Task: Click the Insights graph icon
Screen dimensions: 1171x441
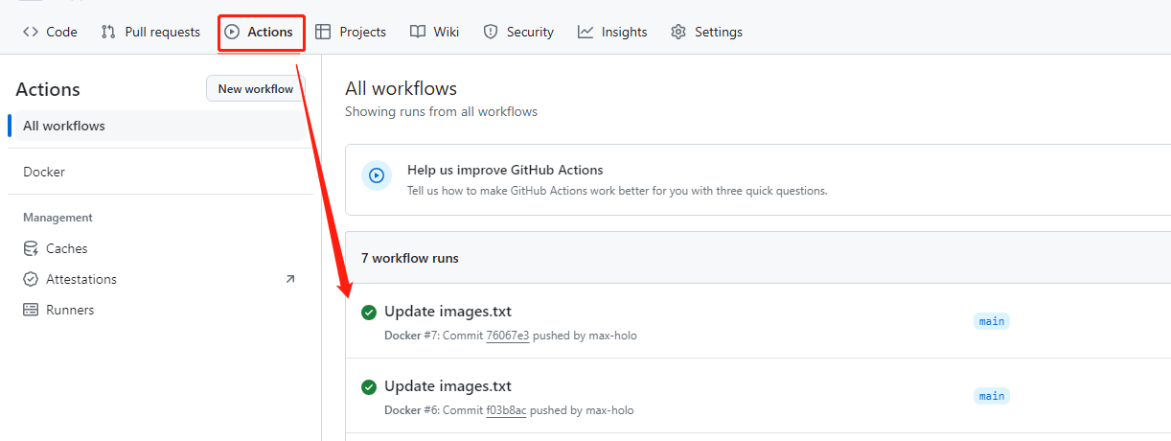Action: tap(585, 32)
